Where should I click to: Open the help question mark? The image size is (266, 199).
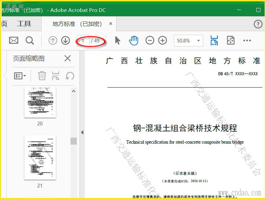click(x=258, y=24)
